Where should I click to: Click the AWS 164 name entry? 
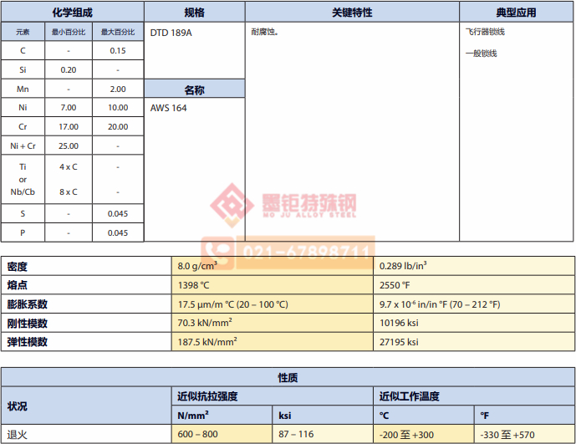tap(168, 108)
